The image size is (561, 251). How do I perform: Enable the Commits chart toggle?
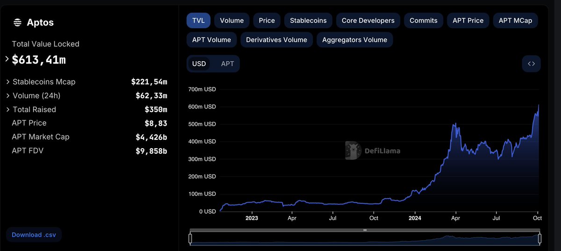[x=424, y=21]
